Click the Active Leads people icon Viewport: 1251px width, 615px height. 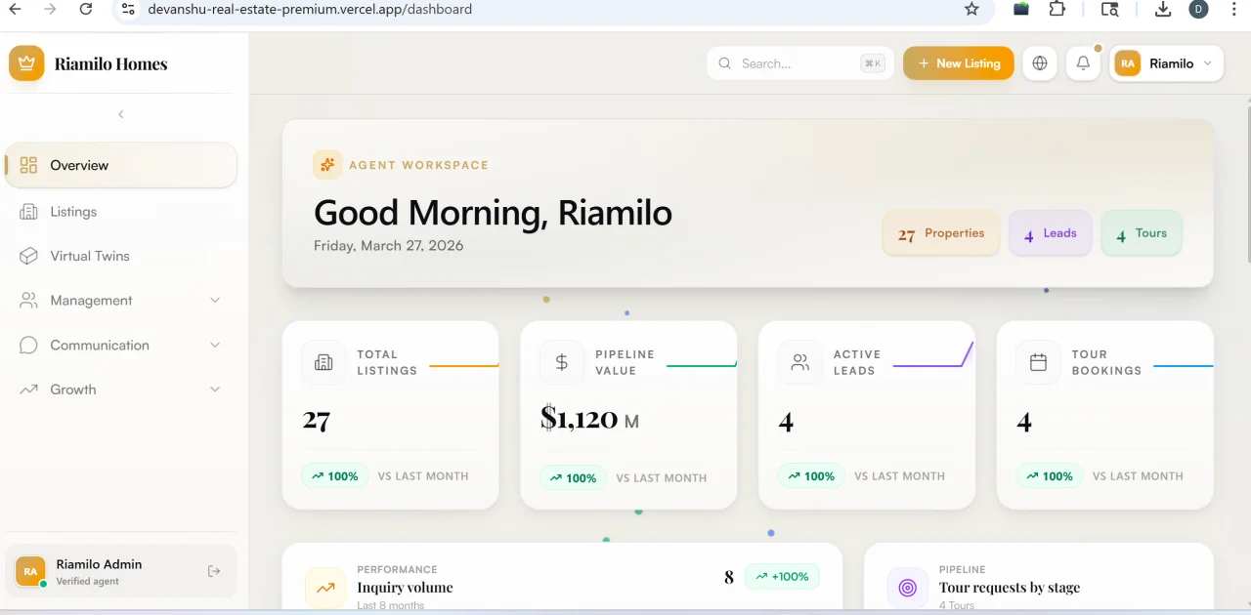point(800,363)
